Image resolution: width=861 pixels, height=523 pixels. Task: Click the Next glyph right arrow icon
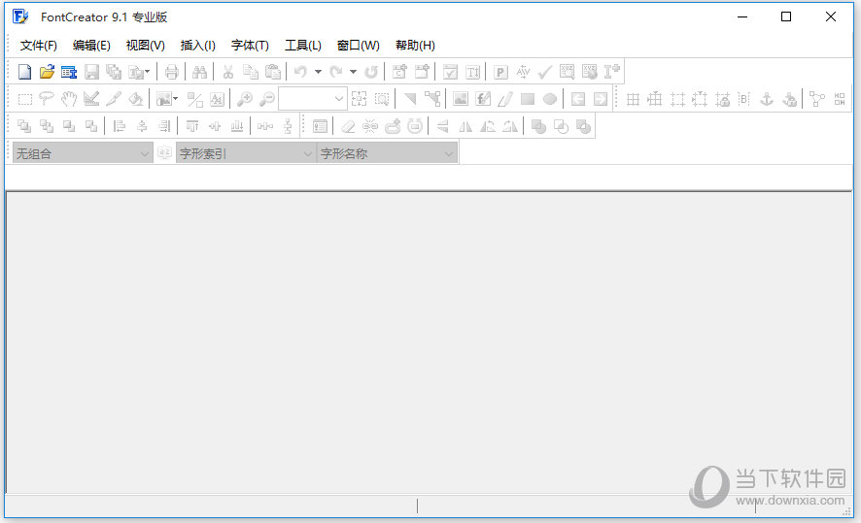point(601,99)
